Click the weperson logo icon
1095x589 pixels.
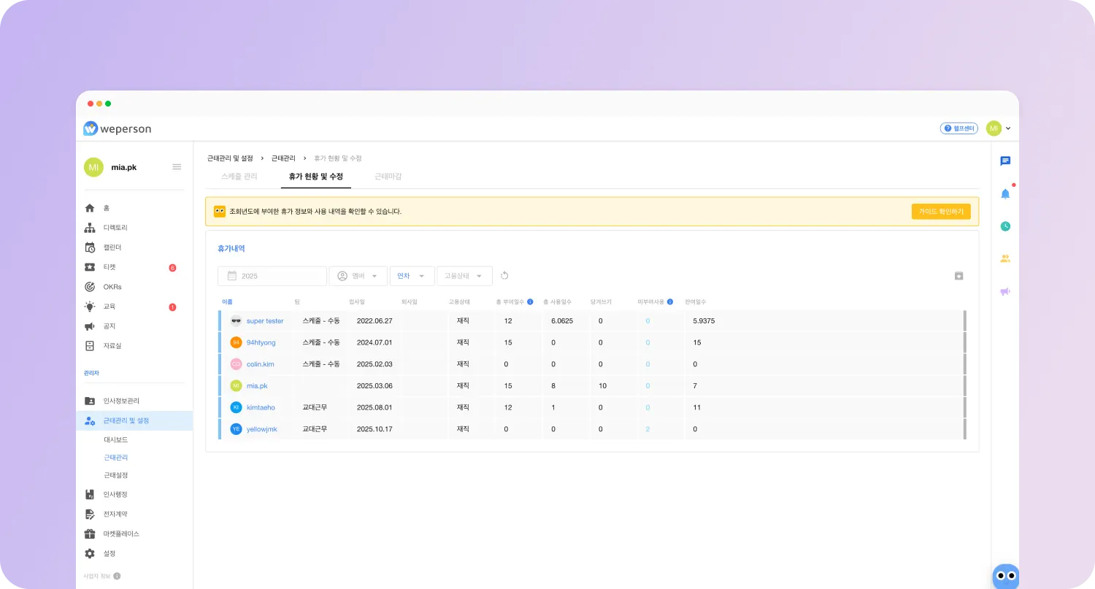(x=91, y=128)
